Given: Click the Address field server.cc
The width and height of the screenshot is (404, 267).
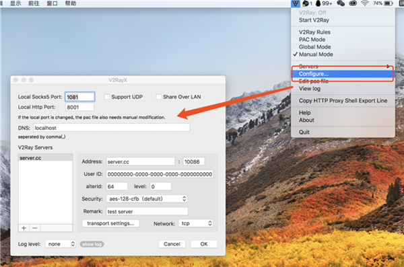Looking at the screenshot, I should [x=141, y=161].
